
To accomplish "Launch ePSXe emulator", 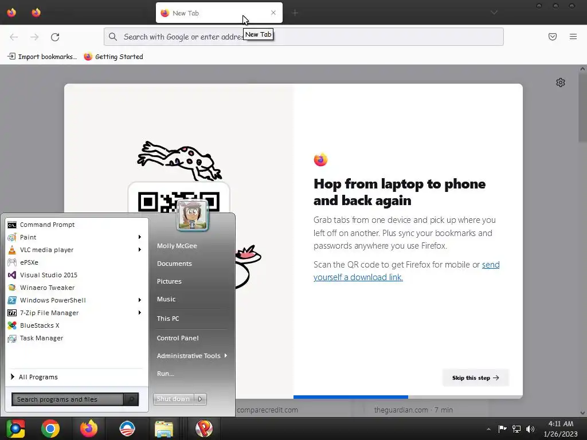I will coord(75,262).
